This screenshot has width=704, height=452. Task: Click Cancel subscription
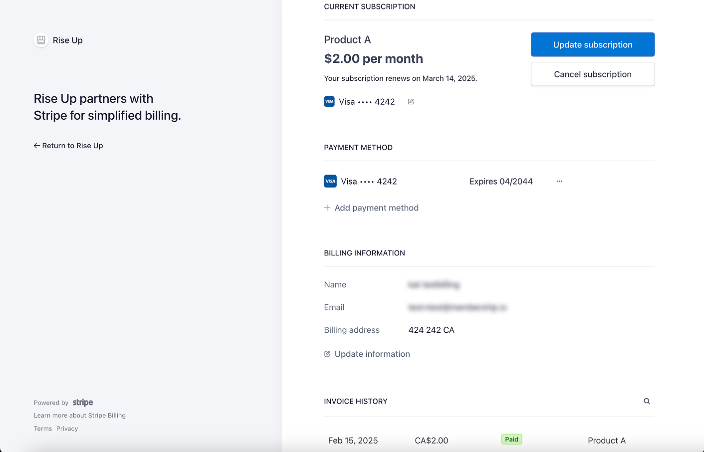(x=592, y=74)
